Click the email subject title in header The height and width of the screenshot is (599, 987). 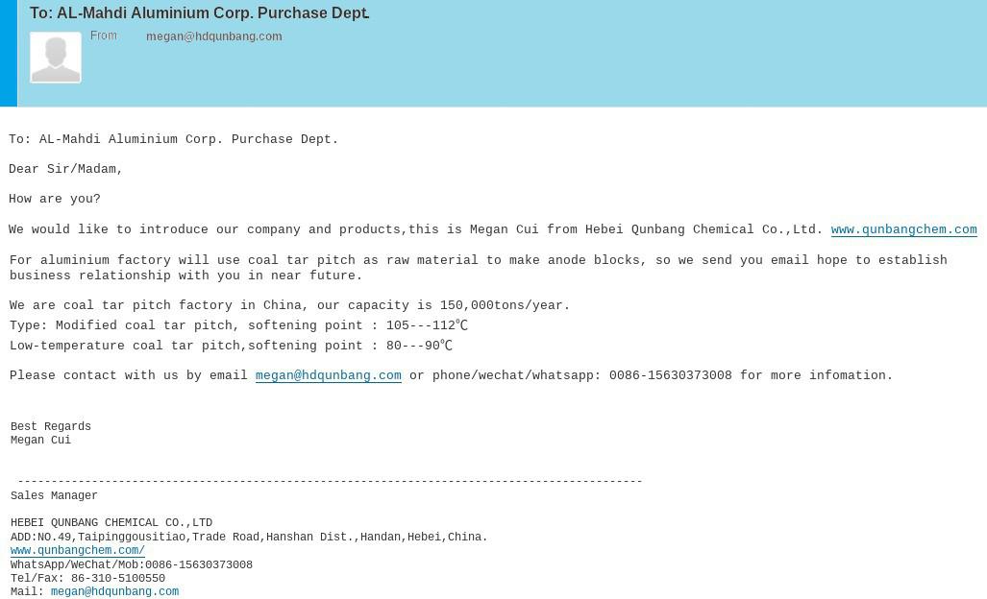click(x=200, y=12)
